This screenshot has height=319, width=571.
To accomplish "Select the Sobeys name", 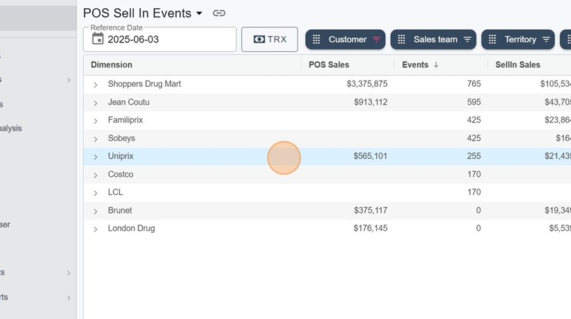I will pos(121,138).
